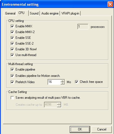
Task: Confirm settings with the OK button
Action: 80,129
